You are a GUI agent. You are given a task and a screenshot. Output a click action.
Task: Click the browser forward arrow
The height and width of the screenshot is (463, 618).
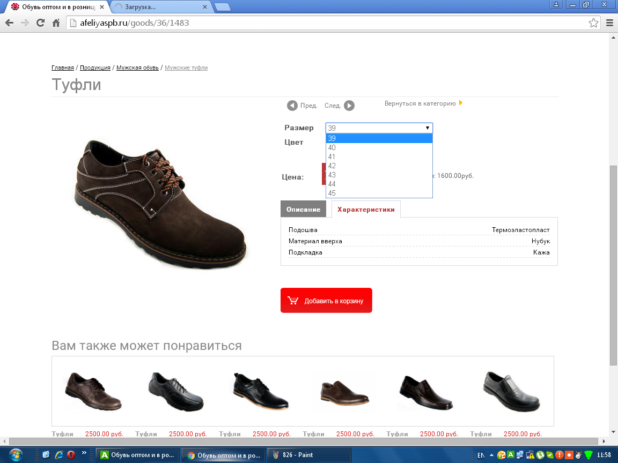[x=25, y=23]
